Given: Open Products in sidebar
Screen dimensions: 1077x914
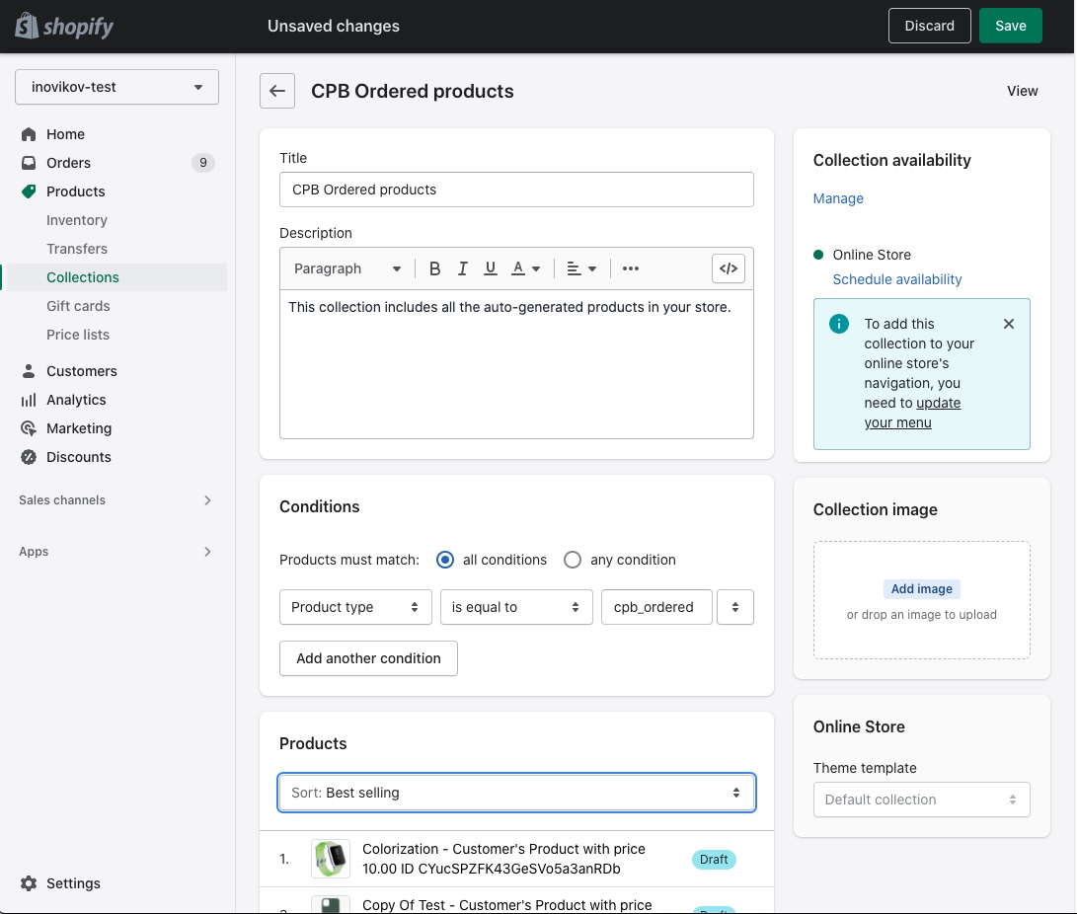Looking at the screenshot, I should coord(76,191).
